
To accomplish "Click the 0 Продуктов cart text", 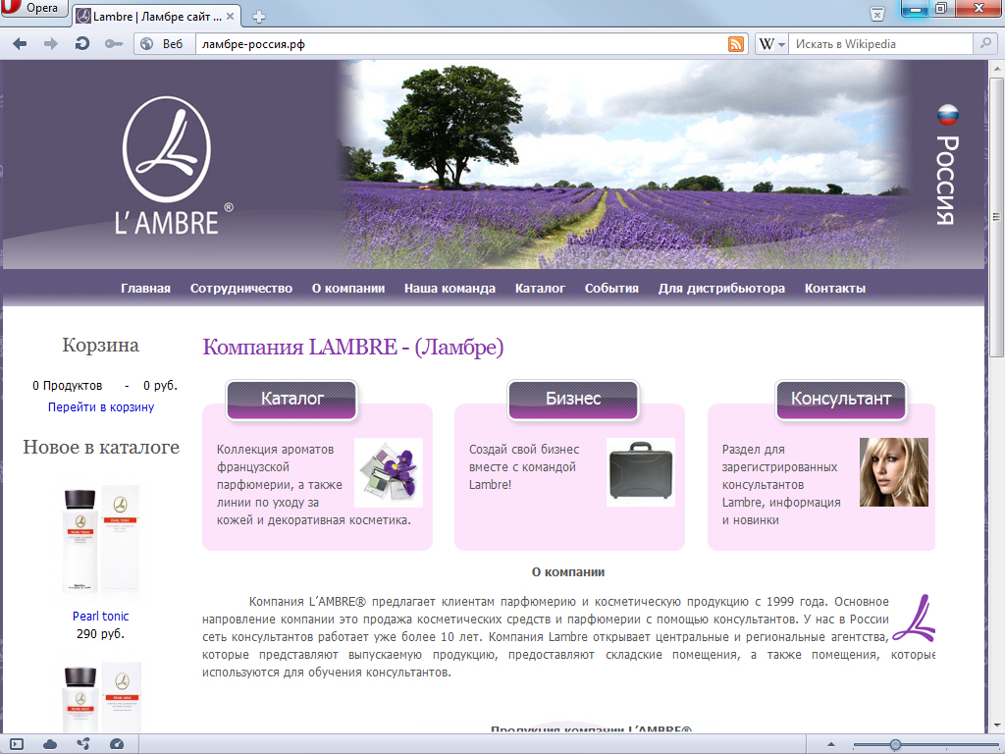I will pyautogui.click(x=68, y=386).
